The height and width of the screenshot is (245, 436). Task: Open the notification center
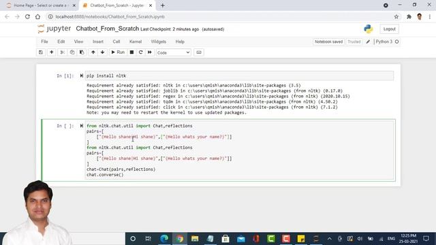pyautogui.click(x=426, y=239)
